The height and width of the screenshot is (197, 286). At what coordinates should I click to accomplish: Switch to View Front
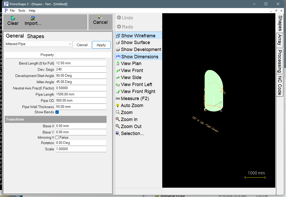tap(129, 71)
